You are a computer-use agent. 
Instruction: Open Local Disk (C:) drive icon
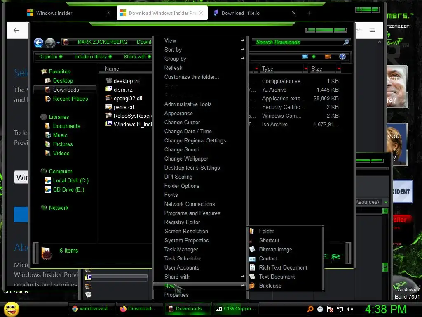pos(48,181)
